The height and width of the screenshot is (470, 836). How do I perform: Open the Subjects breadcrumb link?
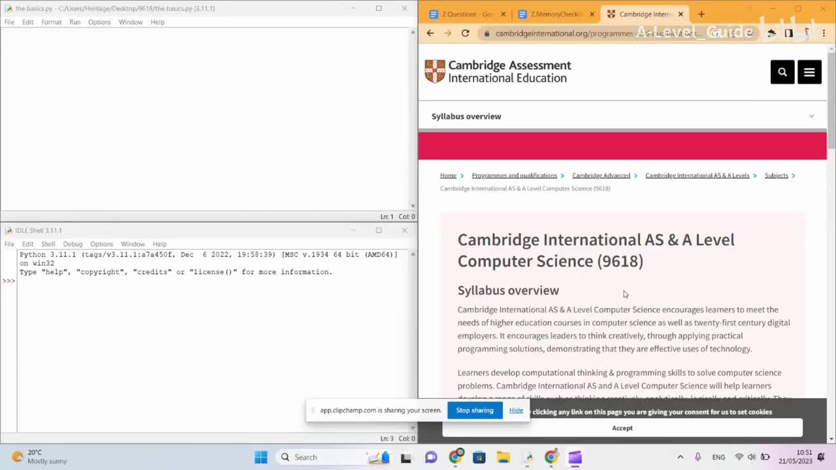[x=776, y=176]
